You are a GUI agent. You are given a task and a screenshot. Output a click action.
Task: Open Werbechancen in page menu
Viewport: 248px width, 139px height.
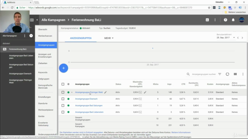pos(45,36)
